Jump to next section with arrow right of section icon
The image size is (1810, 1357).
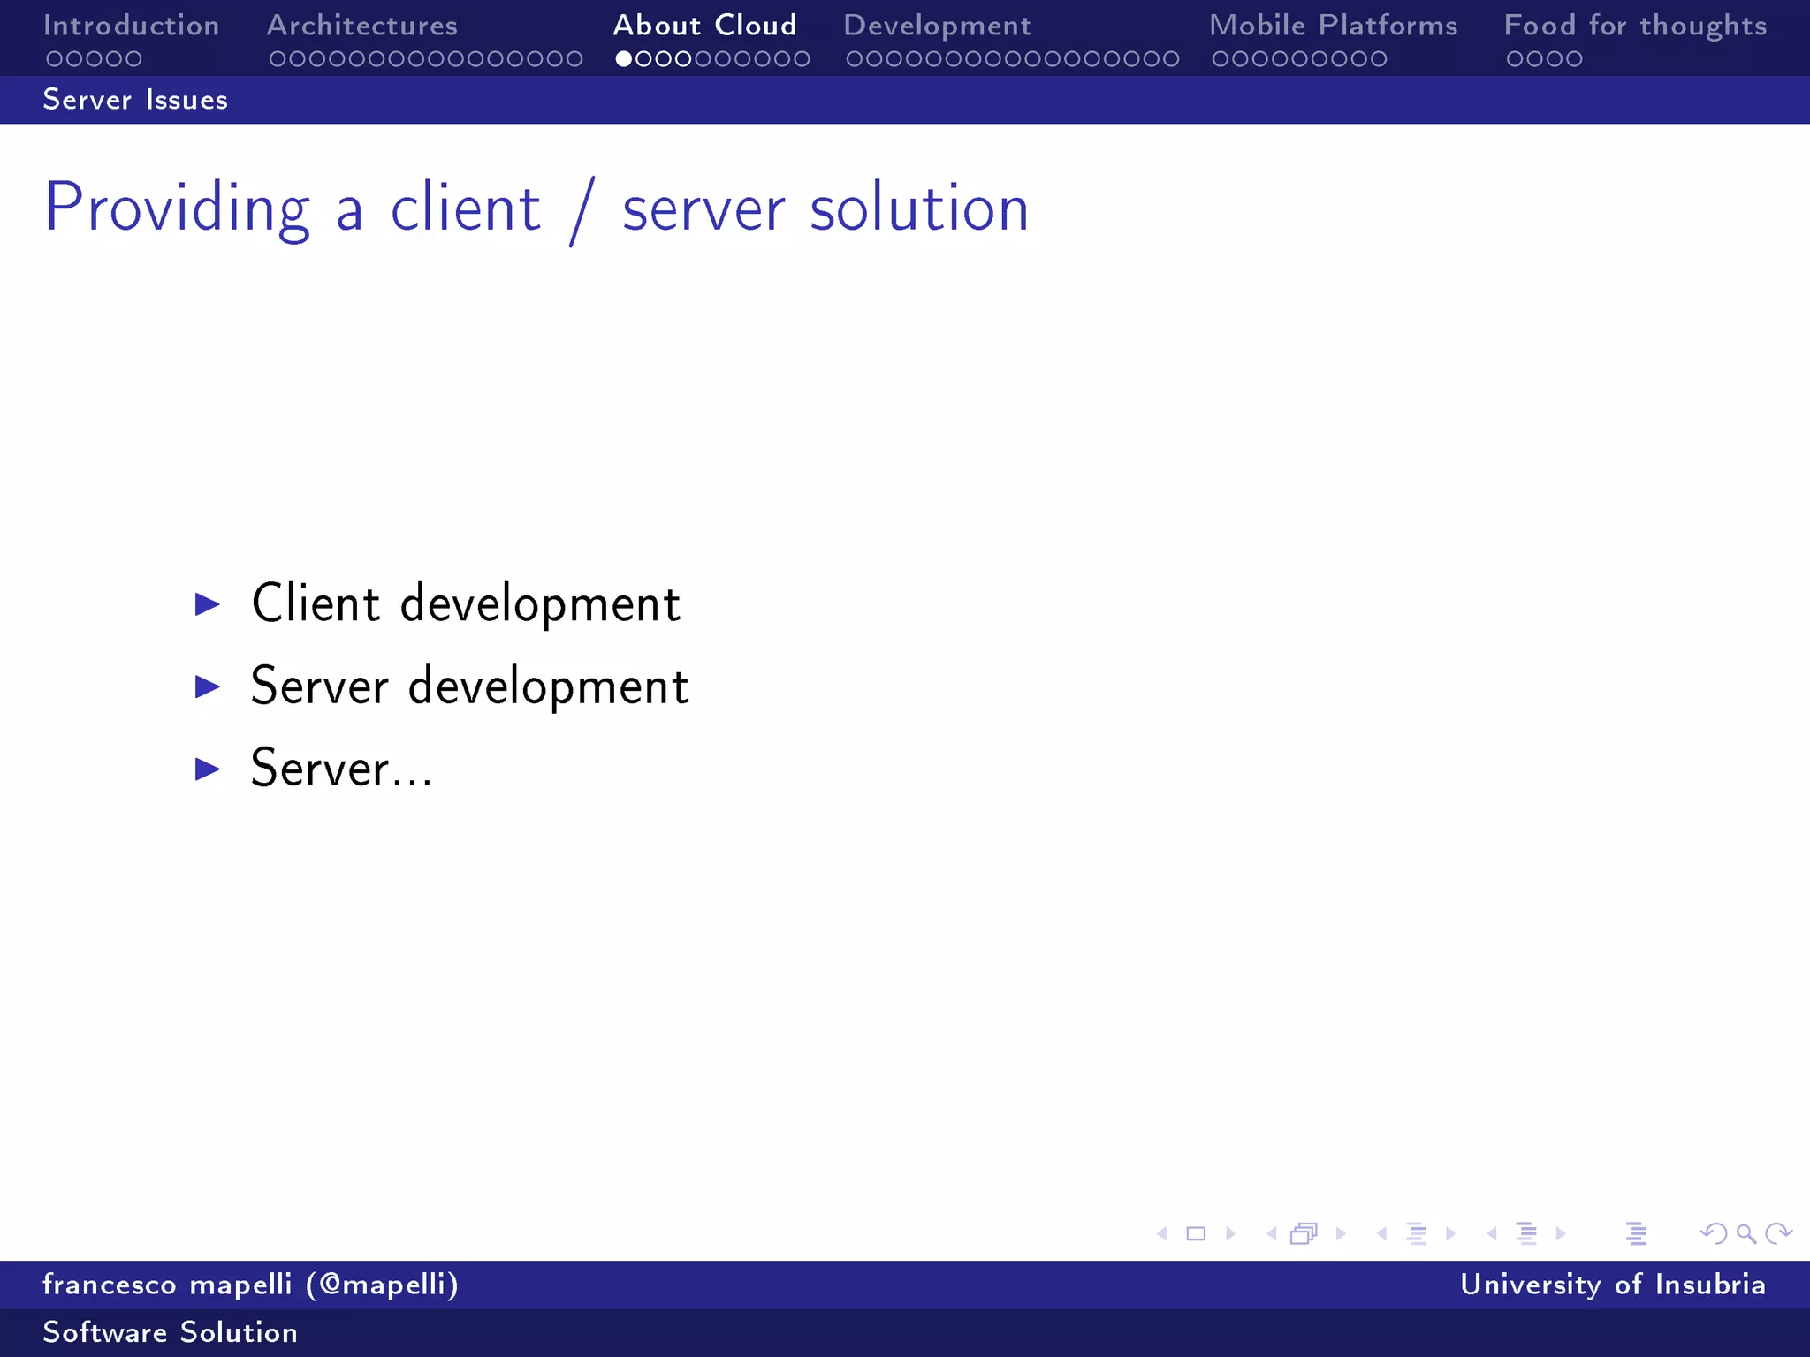coord(1561,1233)
